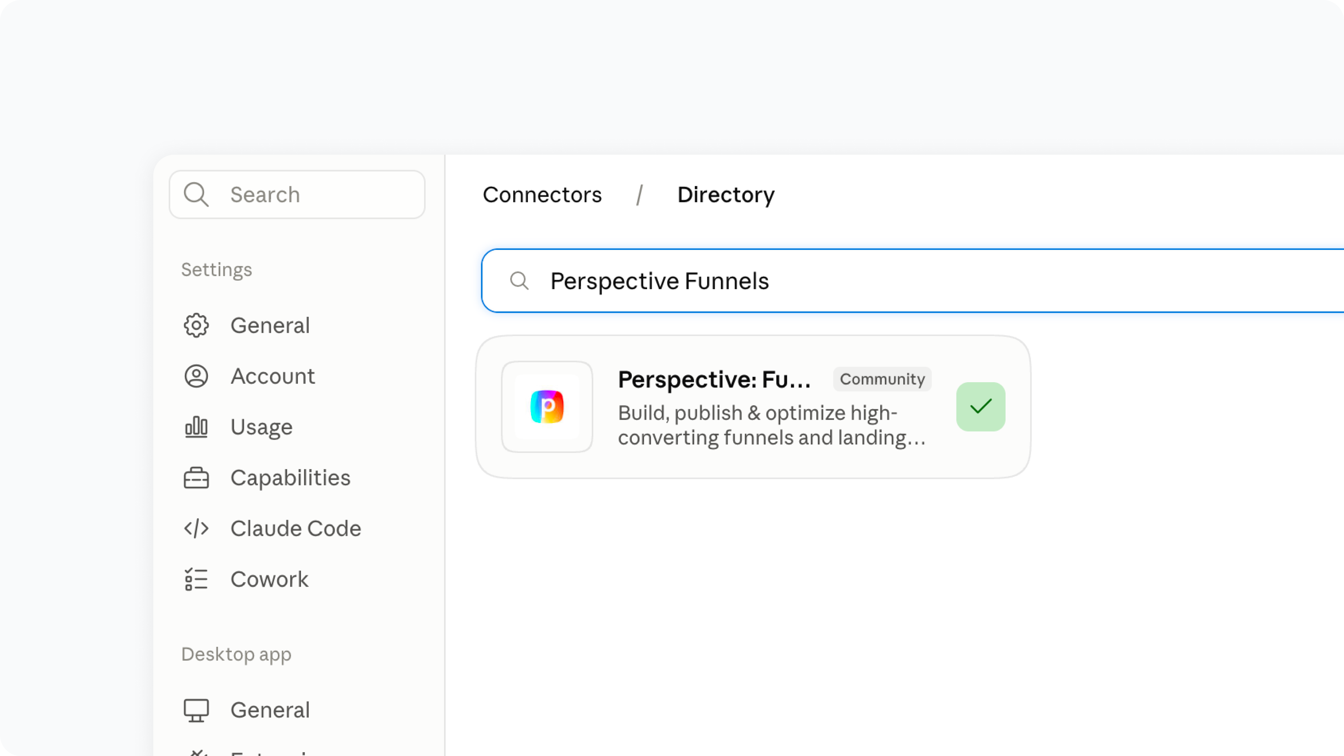This screenshot has width=1344, height=756.
Task: Click the Capabilities briefcase icon
Action: [x=196, y=477]
